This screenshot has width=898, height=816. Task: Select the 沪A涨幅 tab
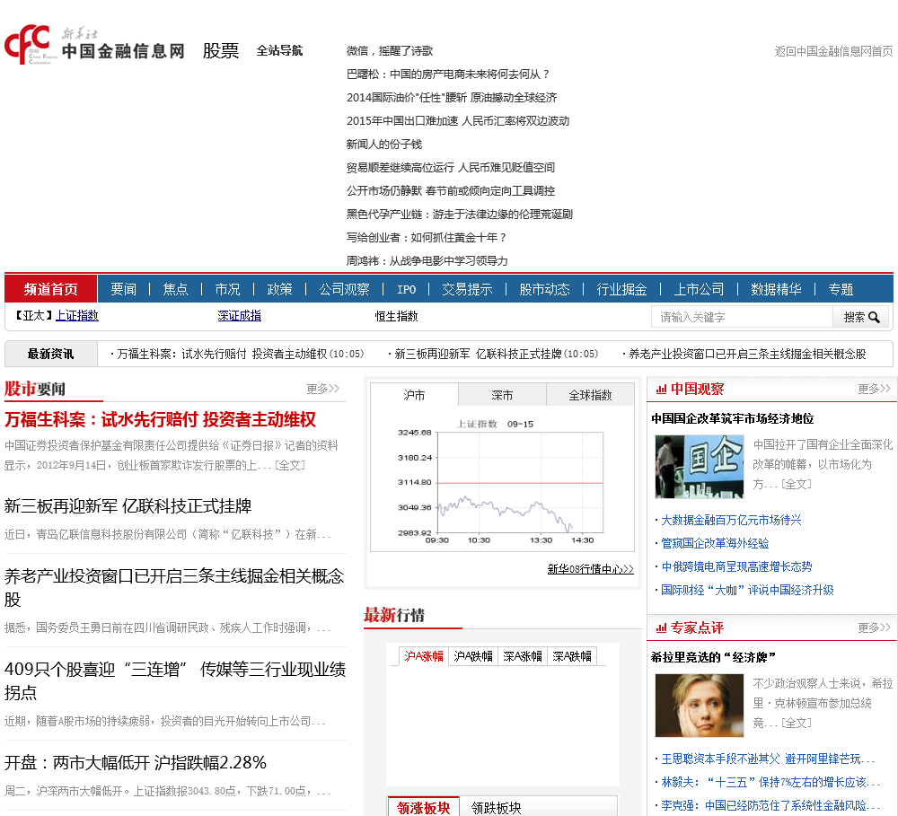[x=424, y=656]
